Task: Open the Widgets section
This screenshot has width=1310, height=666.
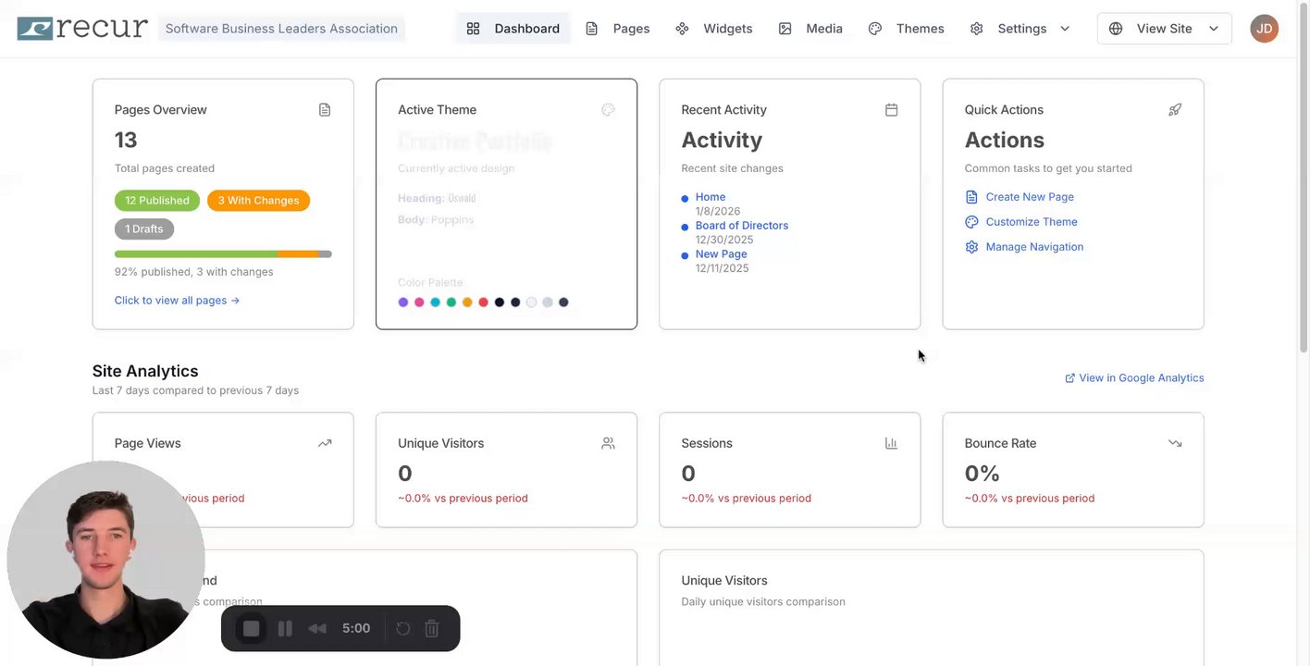Action: [x=713, y=29]
